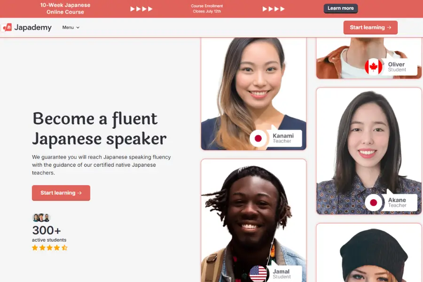Click 'Course Enrollment Closes July 12th' text
Image resolution: width=423 pixels, height=282 pixels.
[x=207, y=8]
